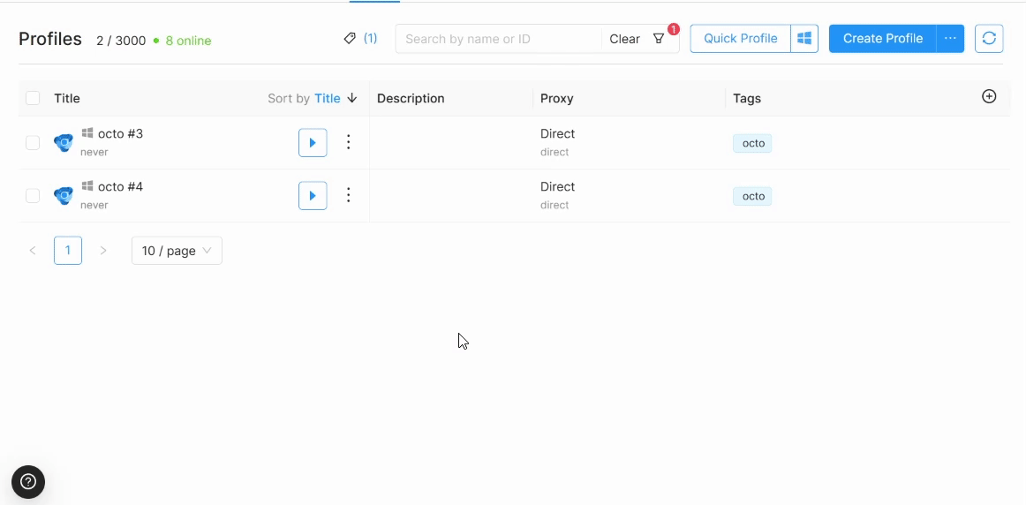The height and width of the screenshot is (505, 1026).
Task: Refresh the profiles list
Action: coord(989,39)
